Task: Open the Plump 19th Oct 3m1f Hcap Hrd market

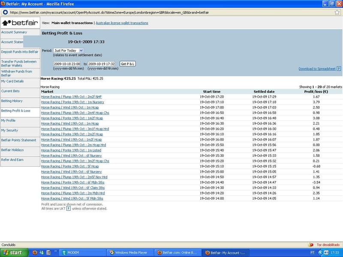Action: 75,129
